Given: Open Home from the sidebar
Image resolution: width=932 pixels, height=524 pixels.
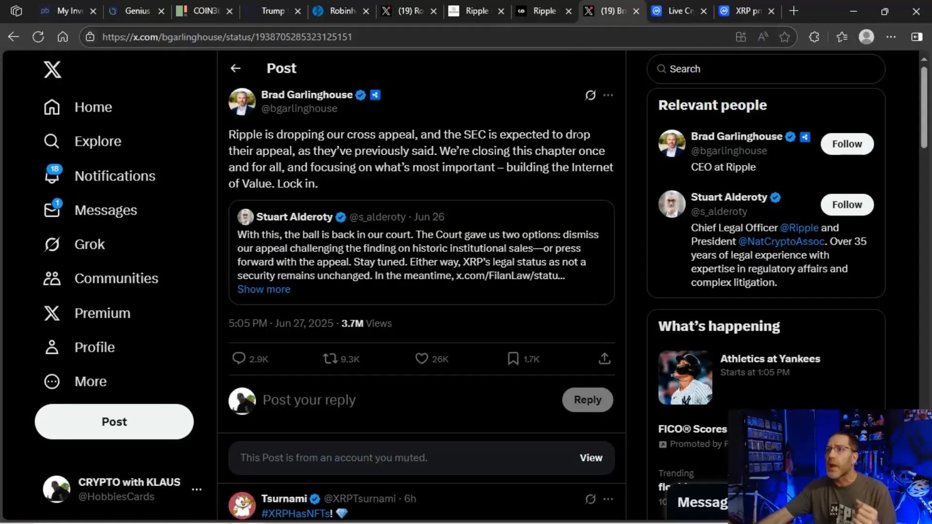Looking at the screenshot, I should pyautogui.click(x=78, y=107).
